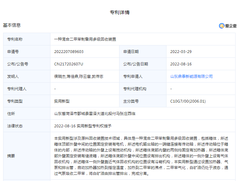Click the 专利详情 page title
The width and height of the screenshot is (239, 181).
[119, 12]
